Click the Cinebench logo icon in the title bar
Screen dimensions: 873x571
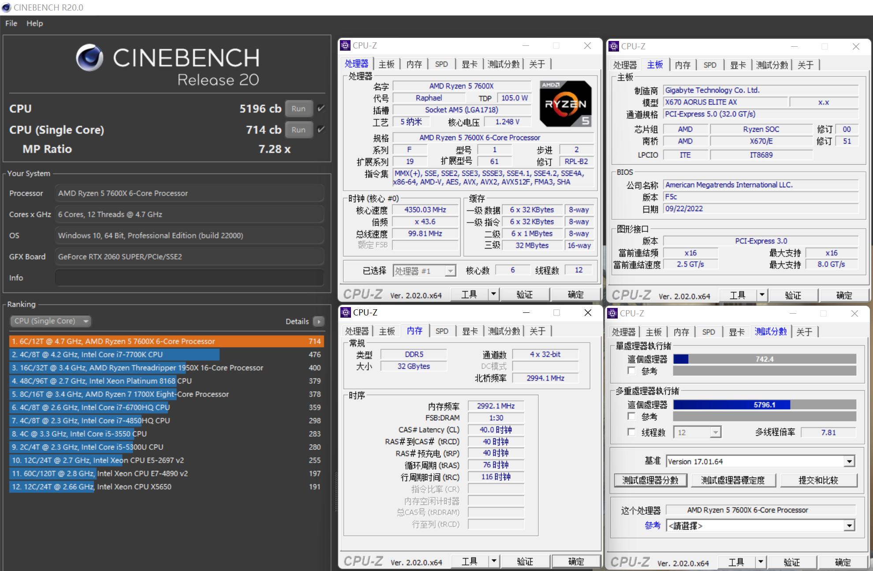coord(6,7)
